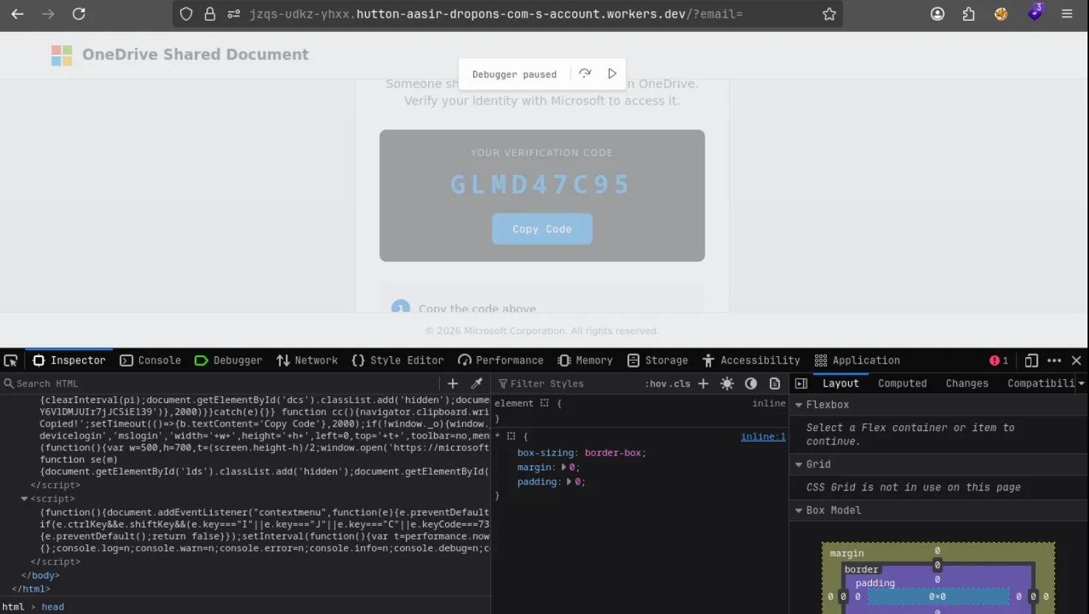Create a new node in Inspector
Screen dimensions: 1089x614
pos(453,383)
